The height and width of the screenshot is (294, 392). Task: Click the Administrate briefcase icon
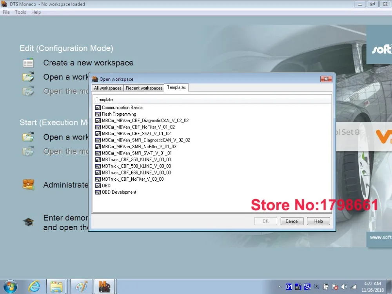(x=28, y=185)
